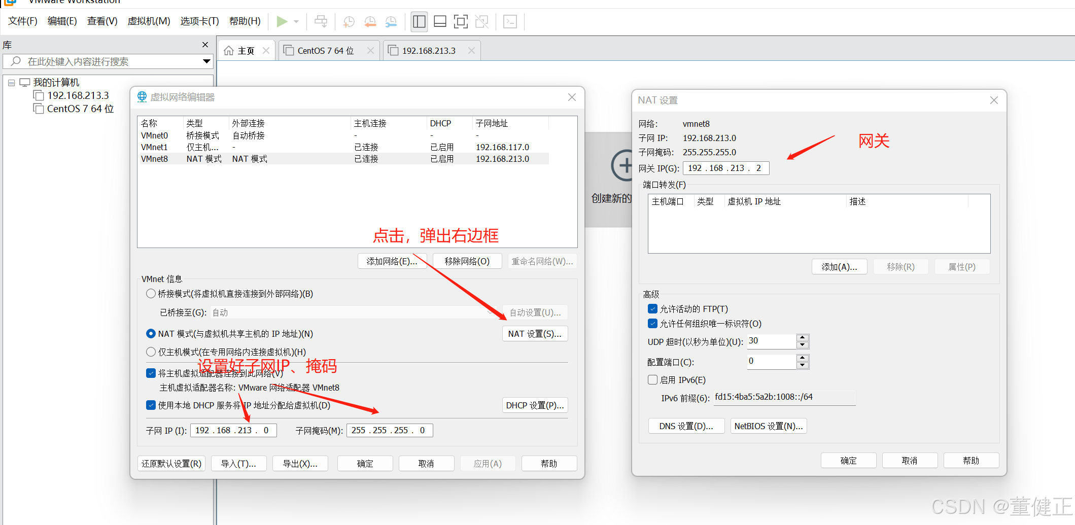Click 添加(A)... port forwarding button
Viewport: 1075px width, 525px height.
pyautogui.click(x=839, y=267)
